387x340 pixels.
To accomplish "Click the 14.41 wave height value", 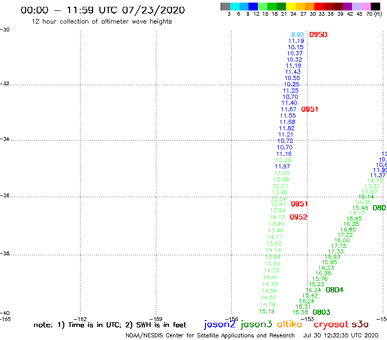I will [x=270, y=278].
